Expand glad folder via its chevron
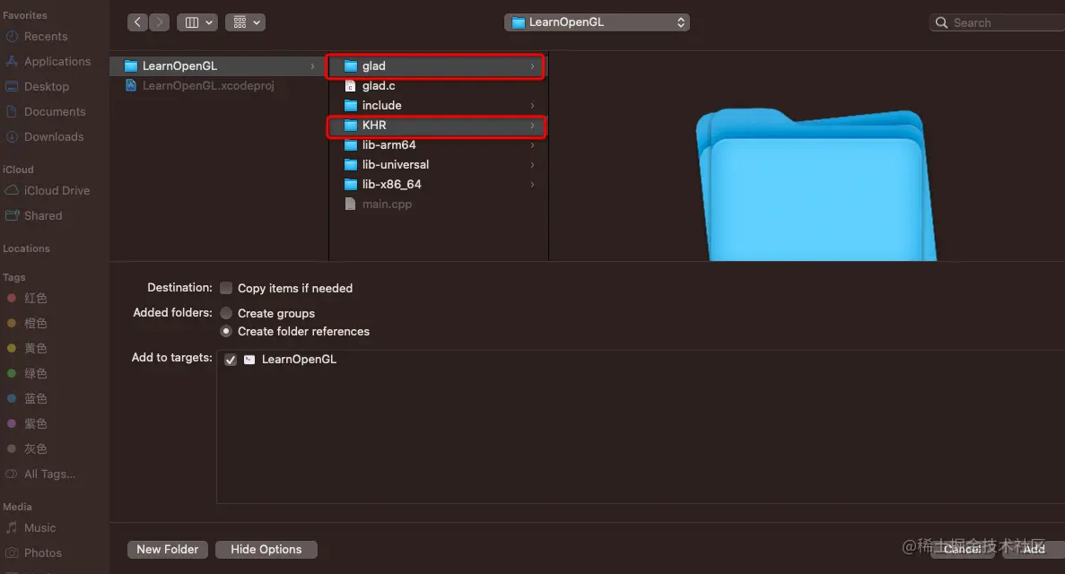Screen dimensions: 1065x574 tap(532, 65)
